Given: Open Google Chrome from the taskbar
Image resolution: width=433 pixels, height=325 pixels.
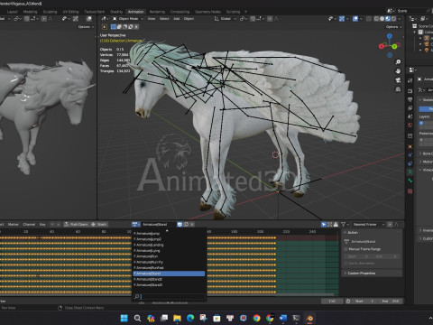Looking at the screenshot, I should click(256, 318).
